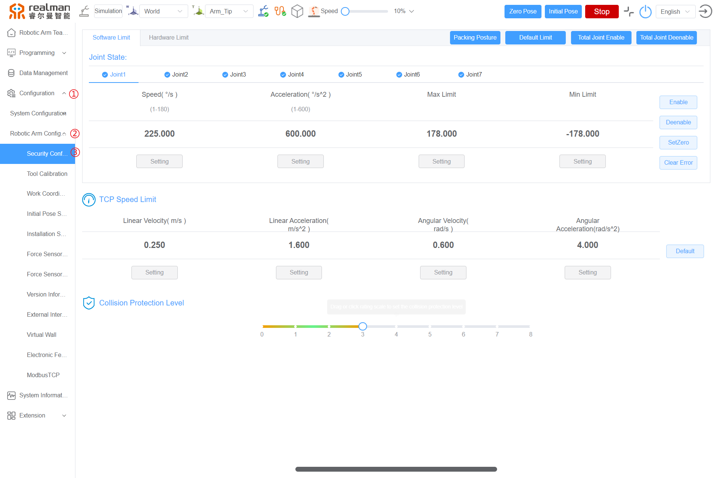Click the robot arm speed icon
This screenshot has width=717, height=478.
pyautogui.click(x=314, y=12)
